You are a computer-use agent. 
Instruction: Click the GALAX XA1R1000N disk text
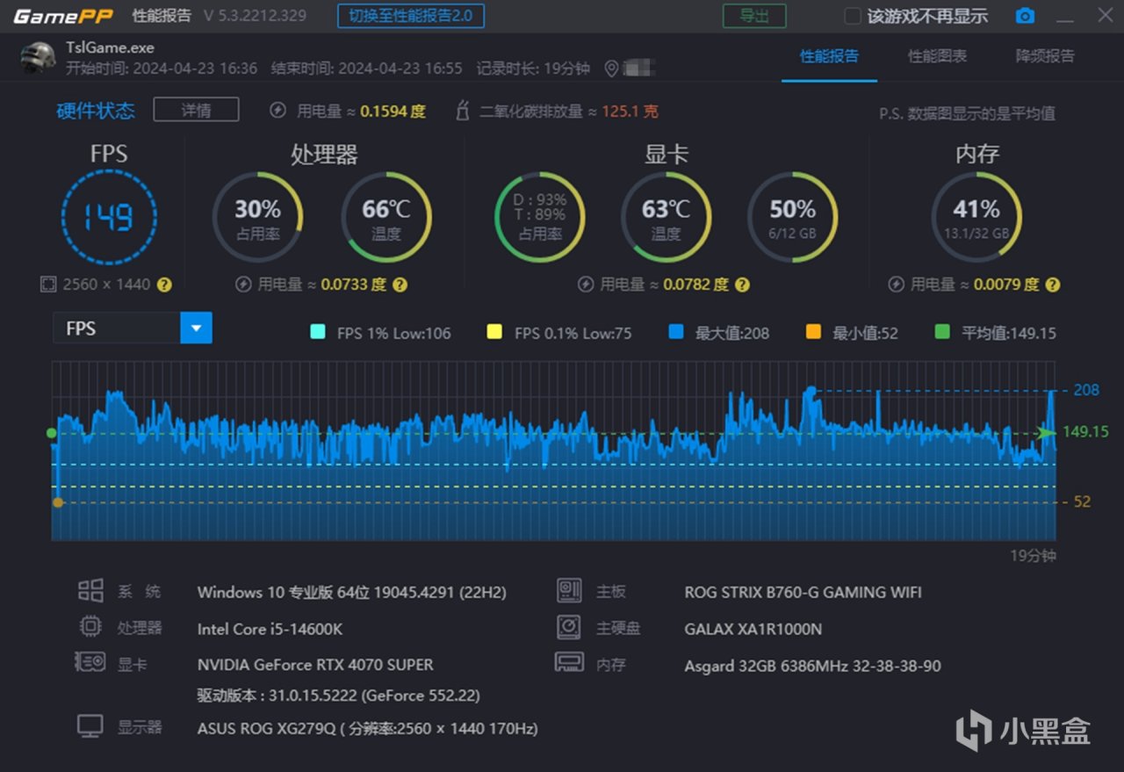coord(753,629)
